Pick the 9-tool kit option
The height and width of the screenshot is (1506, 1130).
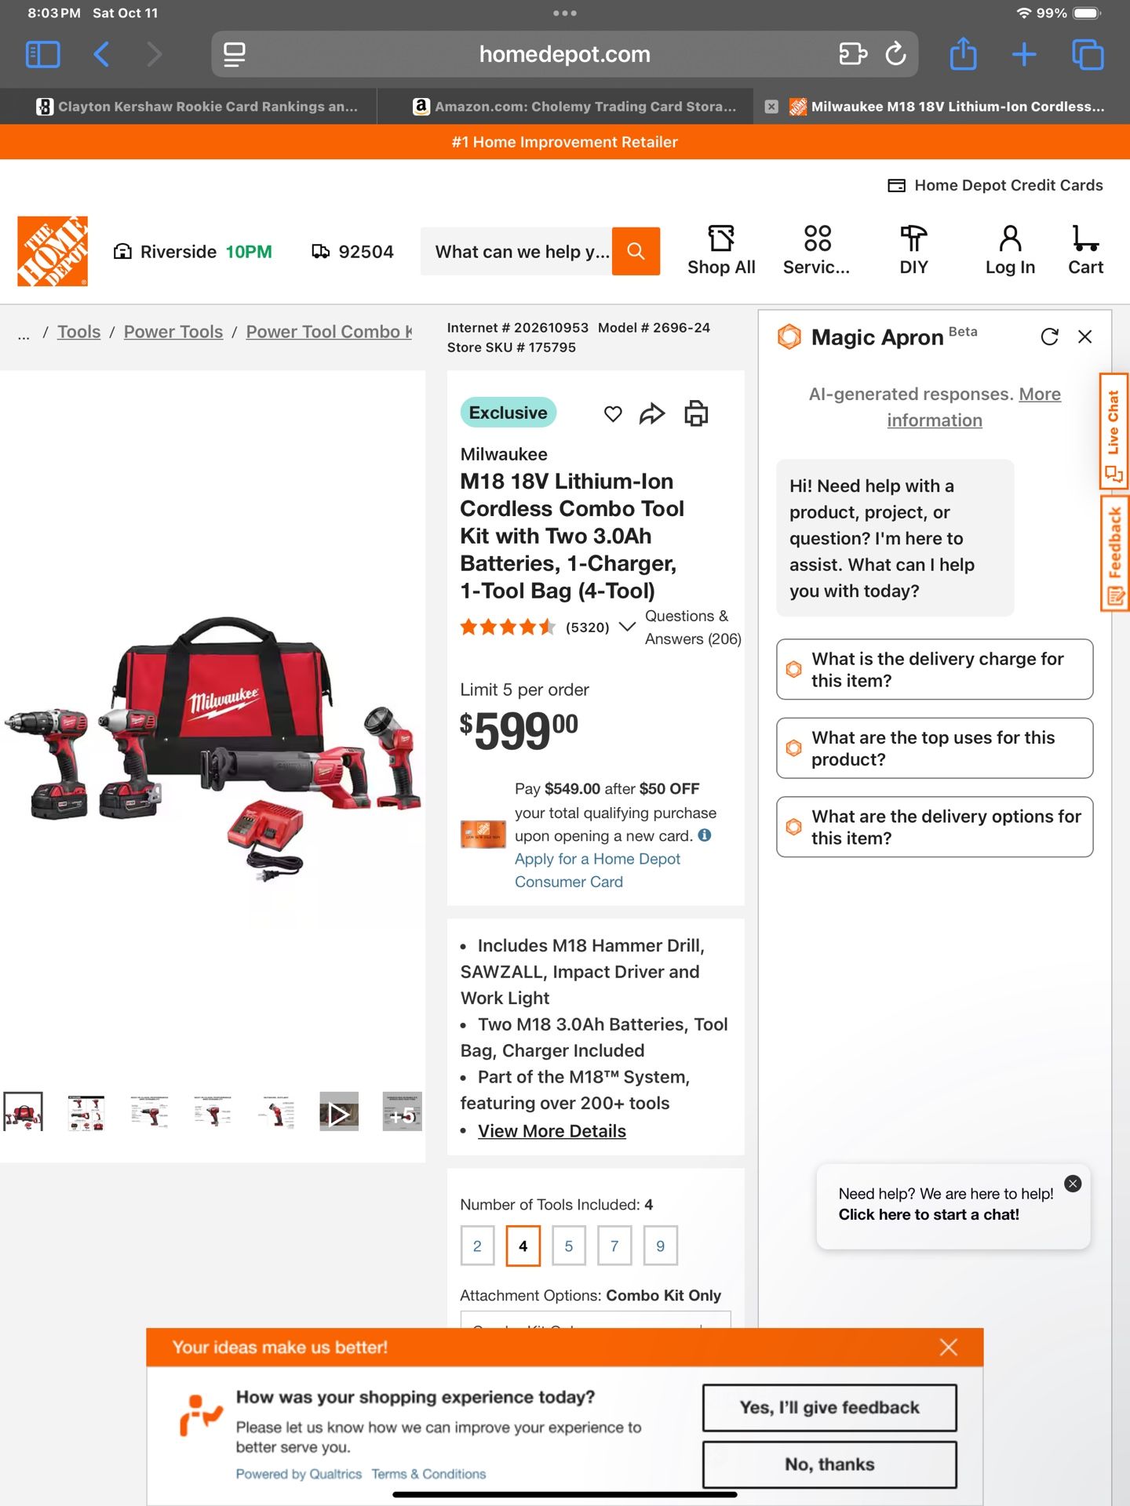661,1246
